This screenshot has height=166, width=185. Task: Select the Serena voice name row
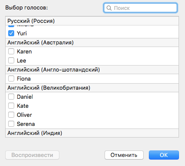92,124
